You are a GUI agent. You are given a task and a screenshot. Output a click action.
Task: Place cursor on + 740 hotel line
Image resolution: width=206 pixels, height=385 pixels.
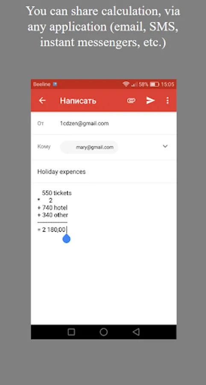[52, 208]
